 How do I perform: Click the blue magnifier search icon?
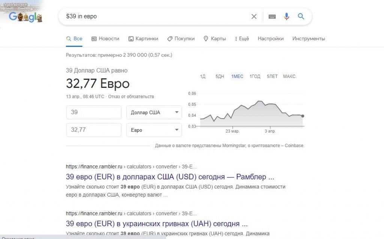click(x=301, y=17)
